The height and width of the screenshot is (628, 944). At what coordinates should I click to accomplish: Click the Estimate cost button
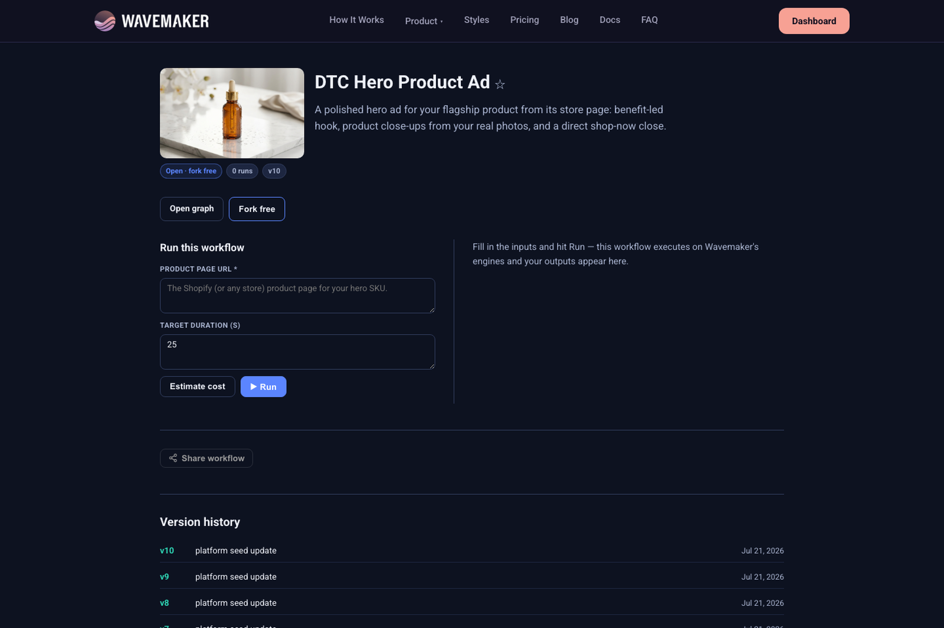pos(198,386)
